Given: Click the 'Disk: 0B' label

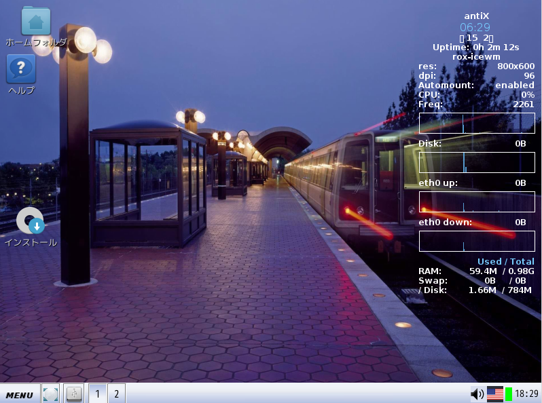Looking at the screenshot, I should pos(472,143).
